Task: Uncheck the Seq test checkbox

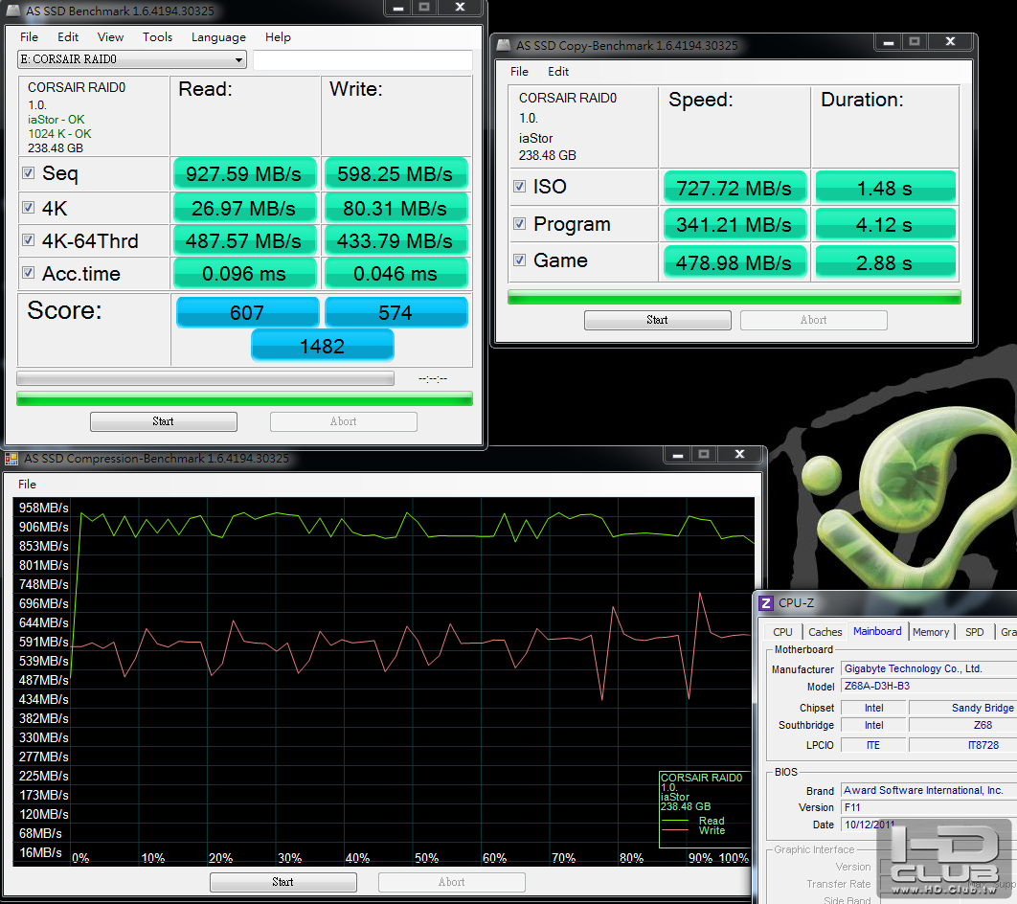Action: pos(29,172)
